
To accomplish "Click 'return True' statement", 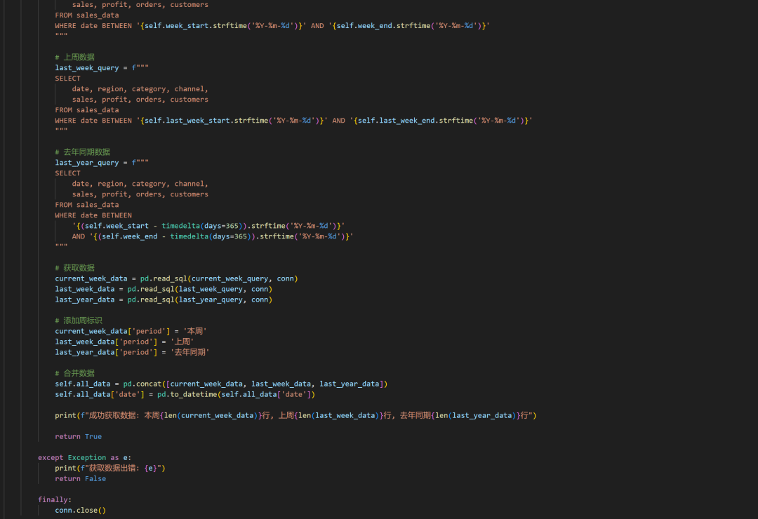I will 79,436.
